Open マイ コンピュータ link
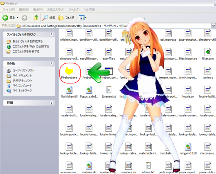This screenshot has height=174, width=216. 22,86
